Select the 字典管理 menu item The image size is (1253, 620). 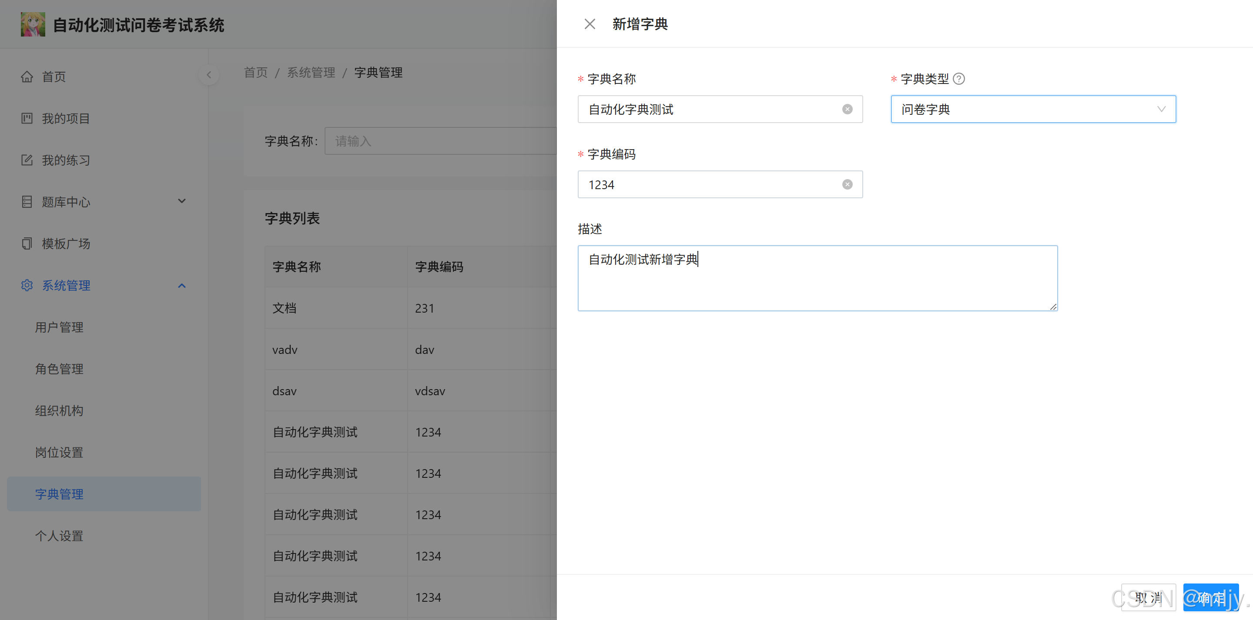(x=59, y=494)
